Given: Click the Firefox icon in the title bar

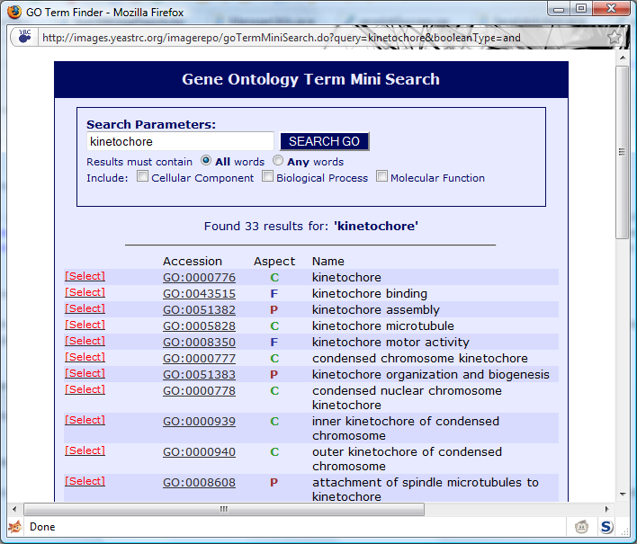Looking at the screenshot, I should [14, 12].
